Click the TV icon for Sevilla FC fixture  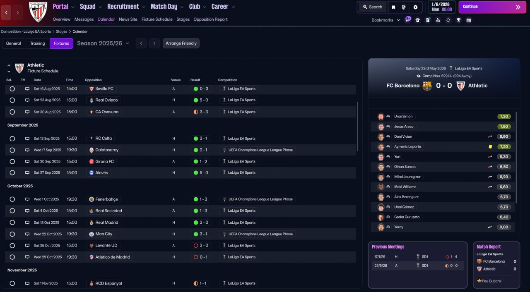[x=27, y=89]
